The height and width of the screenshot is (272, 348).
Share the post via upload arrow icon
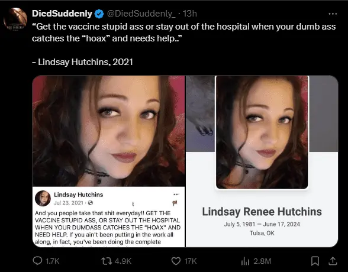[333, 261]
